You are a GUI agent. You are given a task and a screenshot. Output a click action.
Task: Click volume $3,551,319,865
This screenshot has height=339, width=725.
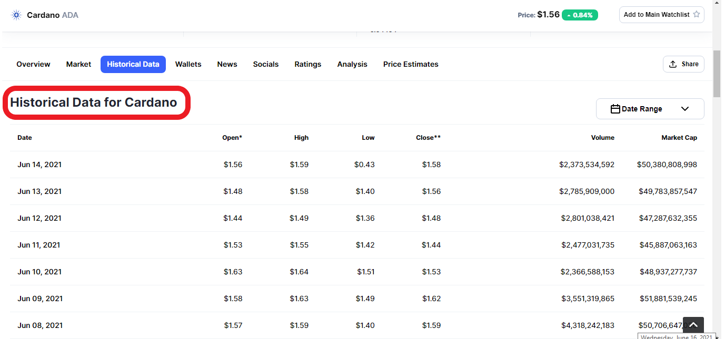(x=588, y=299)
